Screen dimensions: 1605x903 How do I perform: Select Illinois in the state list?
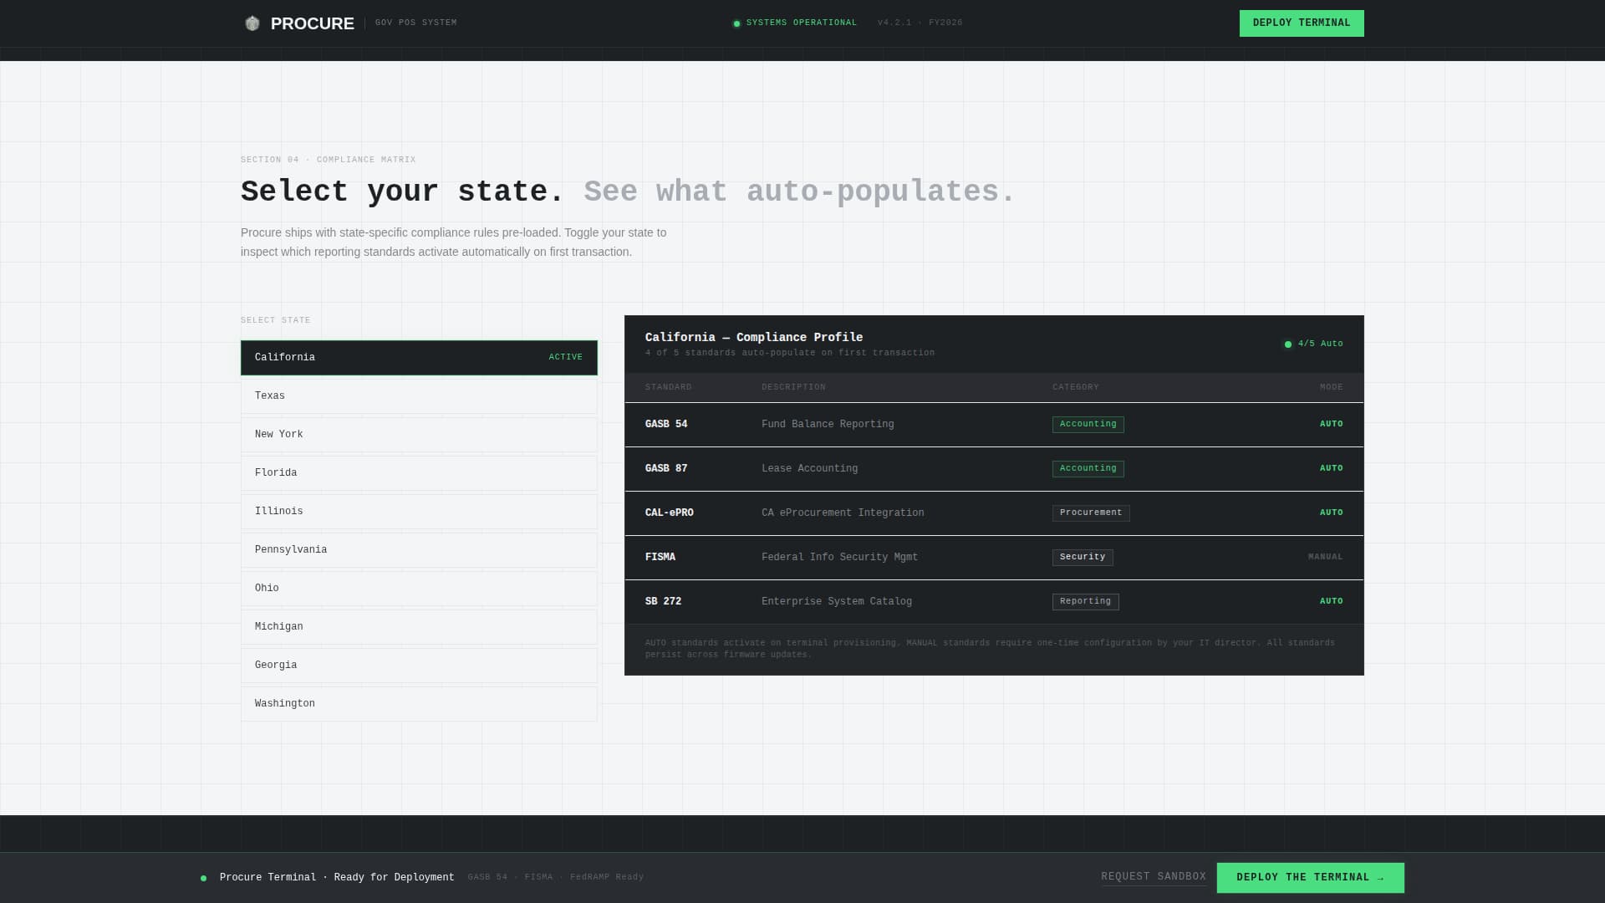419,512
